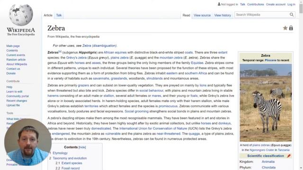Open the zebra photo in infobox
303x170 pixels.
(266, 103)
